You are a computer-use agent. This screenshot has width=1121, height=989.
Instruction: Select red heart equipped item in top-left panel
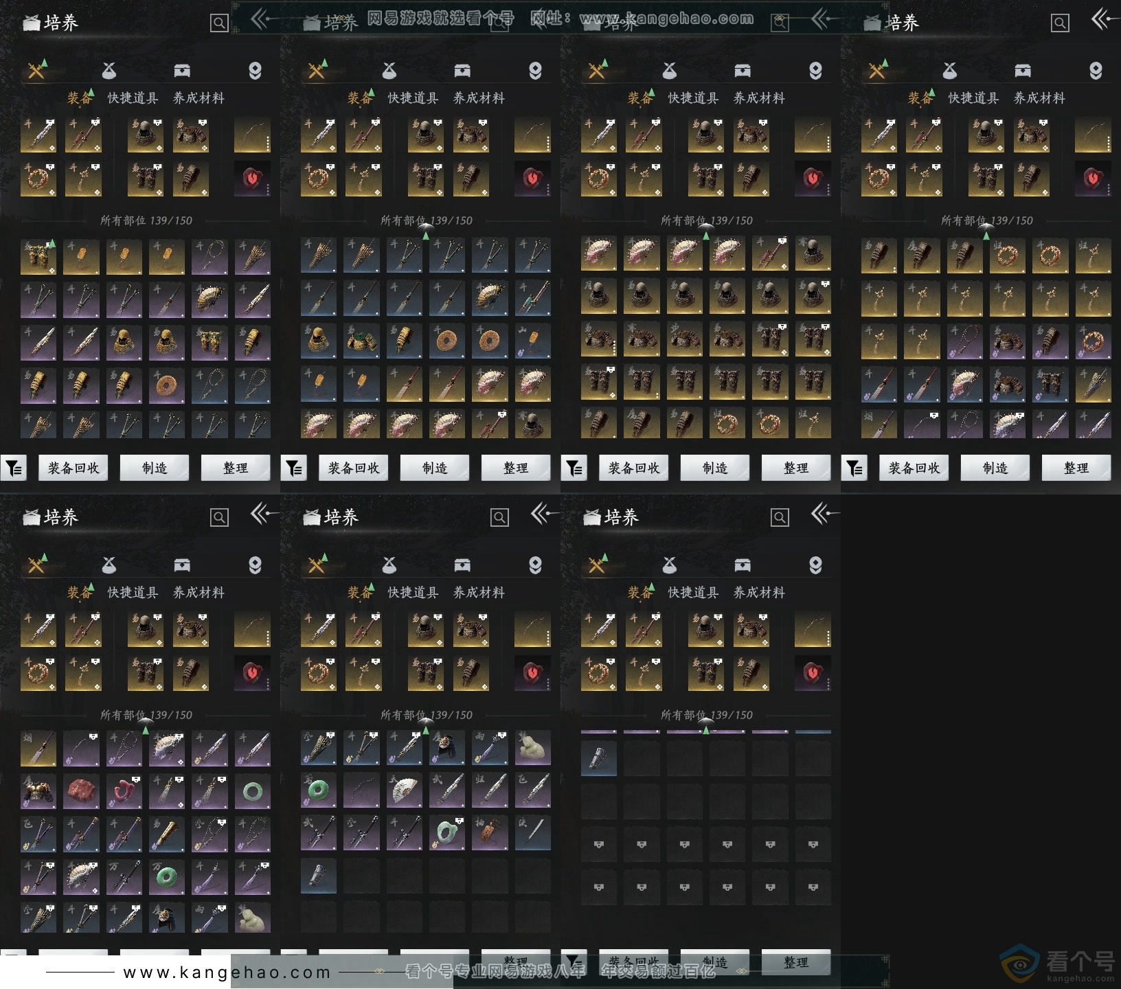tap(252, 179)
